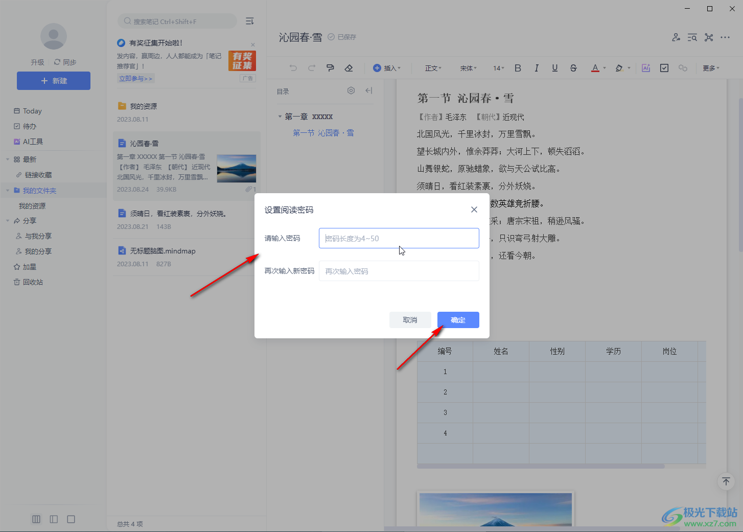Click the search notes box
The image size is (743, 532).
(x=177, y=21)
